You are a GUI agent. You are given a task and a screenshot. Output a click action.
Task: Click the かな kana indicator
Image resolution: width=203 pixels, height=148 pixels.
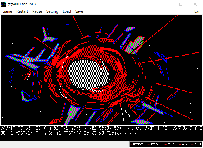pos(183,145)
